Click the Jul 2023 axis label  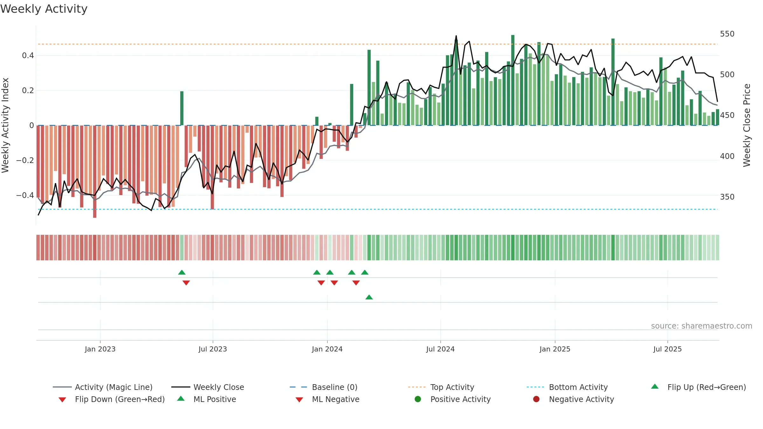(213, 349)
